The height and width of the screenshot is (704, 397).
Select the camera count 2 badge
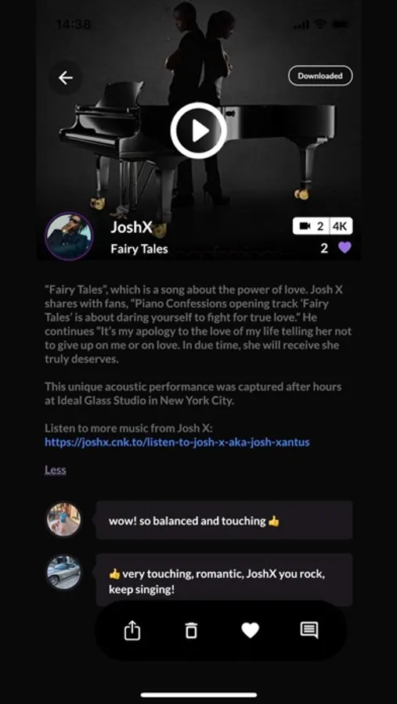click(311, 226)
